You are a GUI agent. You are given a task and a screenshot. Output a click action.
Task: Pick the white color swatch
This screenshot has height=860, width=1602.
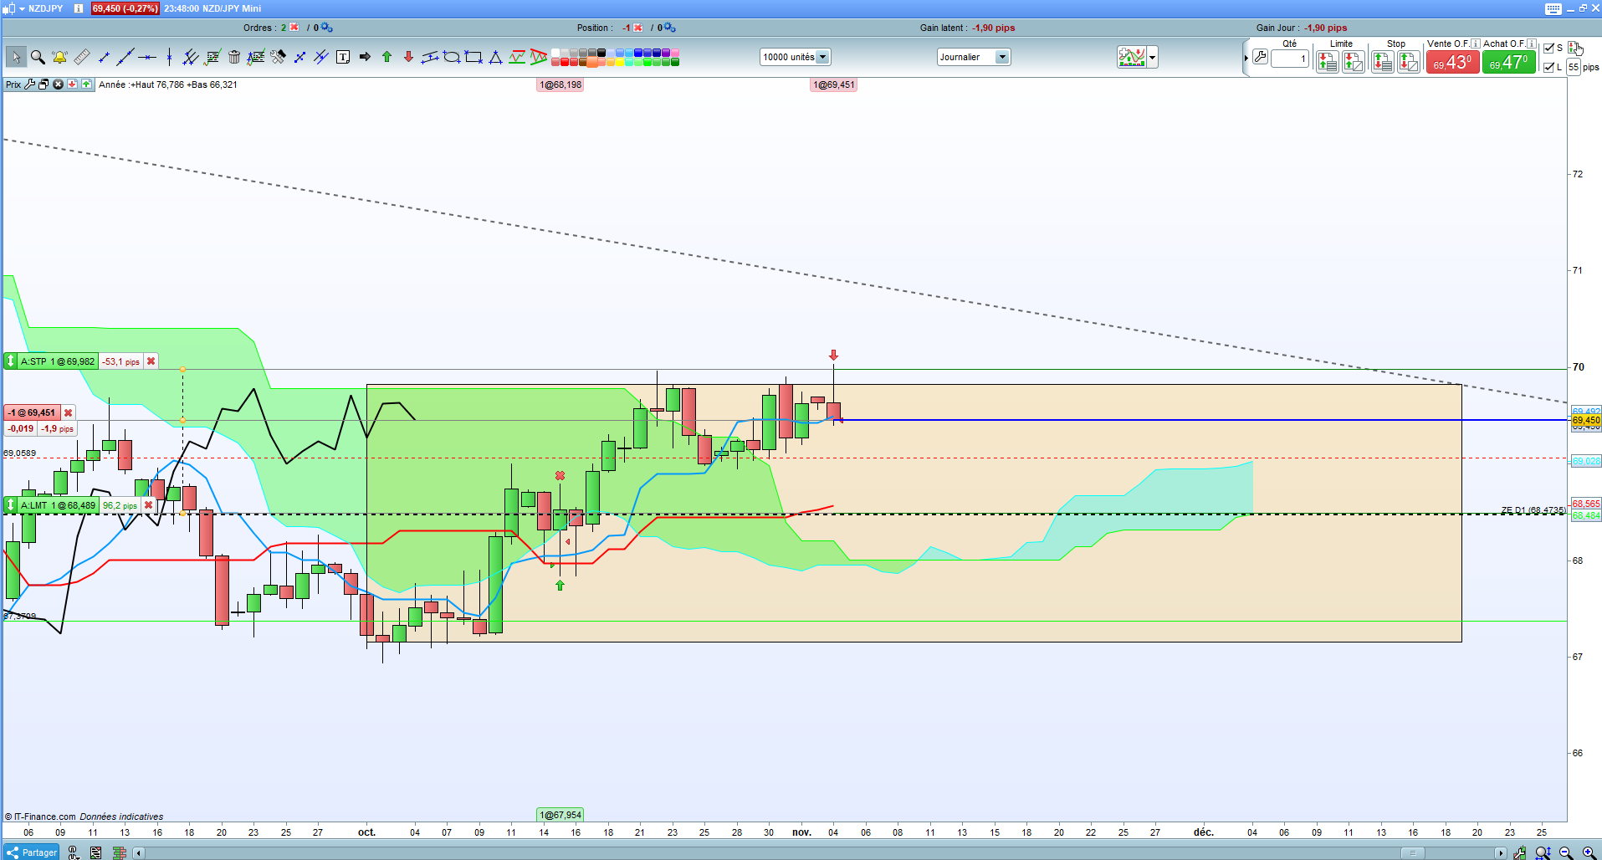(x=555, y=53)
